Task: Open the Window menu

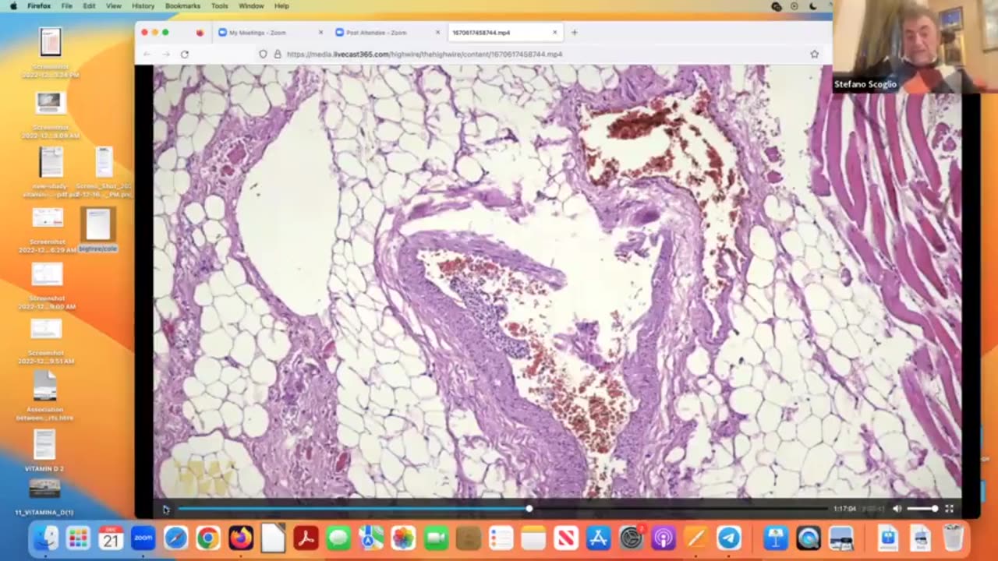Action: pos(251,5)
